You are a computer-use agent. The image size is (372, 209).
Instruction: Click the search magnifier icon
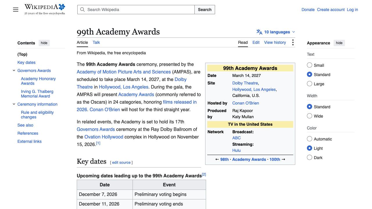click(x=83, y=10)
